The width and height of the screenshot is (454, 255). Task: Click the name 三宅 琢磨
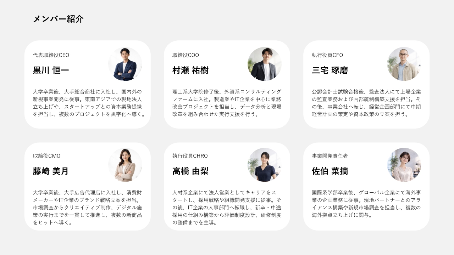click(330, 70)
